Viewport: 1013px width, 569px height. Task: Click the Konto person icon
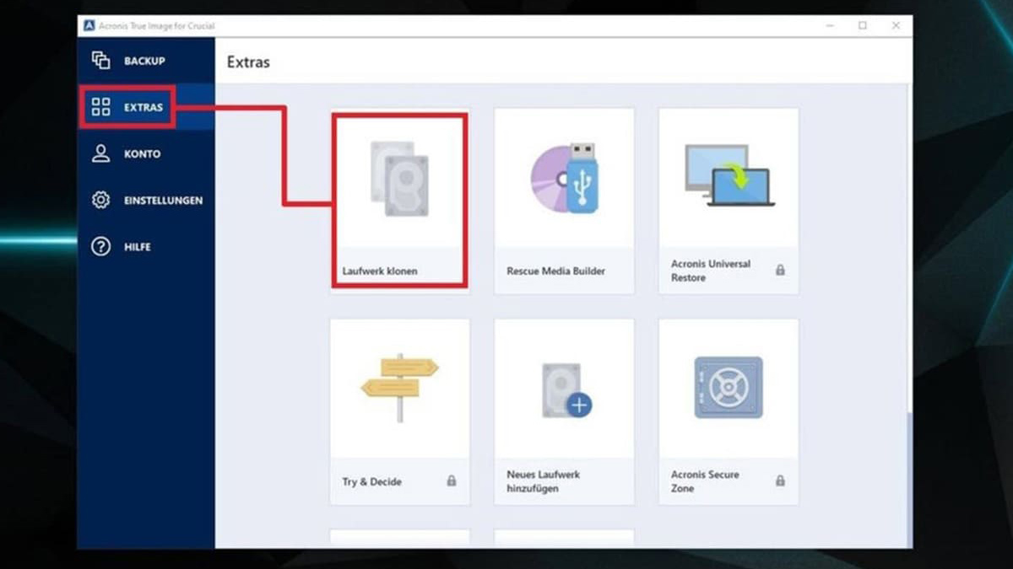[x=101, y=153]
